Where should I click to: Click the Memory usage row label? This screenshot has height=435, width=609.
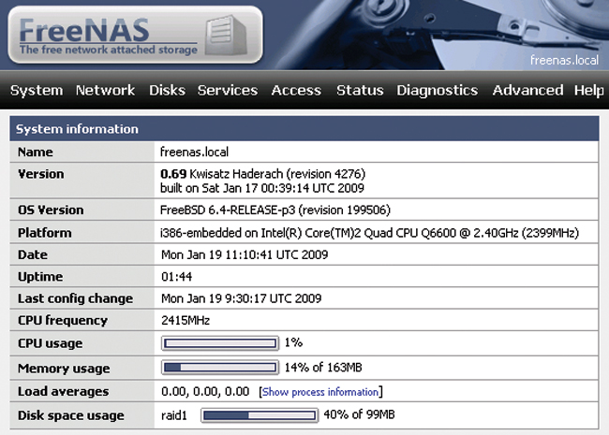(64, 369)
